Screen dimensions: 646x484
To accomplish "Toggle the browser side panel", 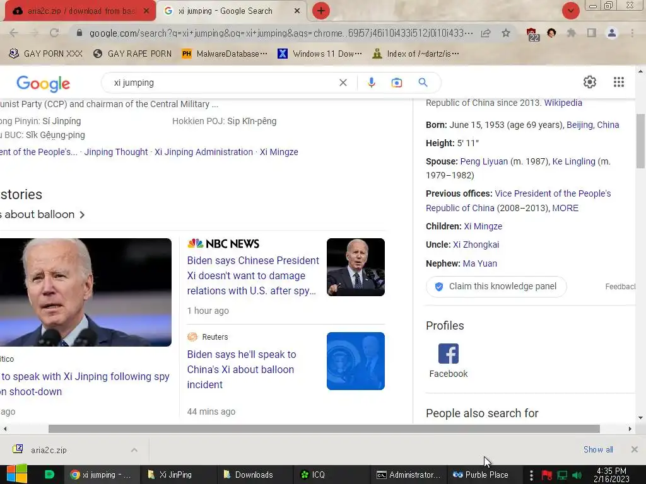I will (592, 33).
